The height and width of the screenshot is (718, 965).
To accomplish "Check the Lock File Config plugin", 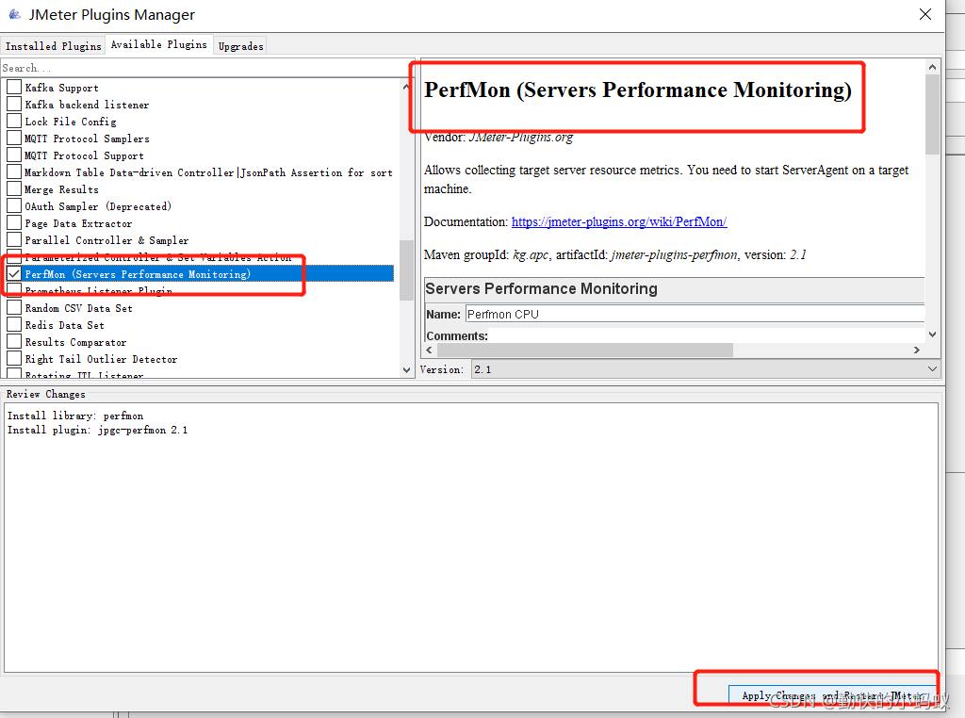I will (14, 122).
